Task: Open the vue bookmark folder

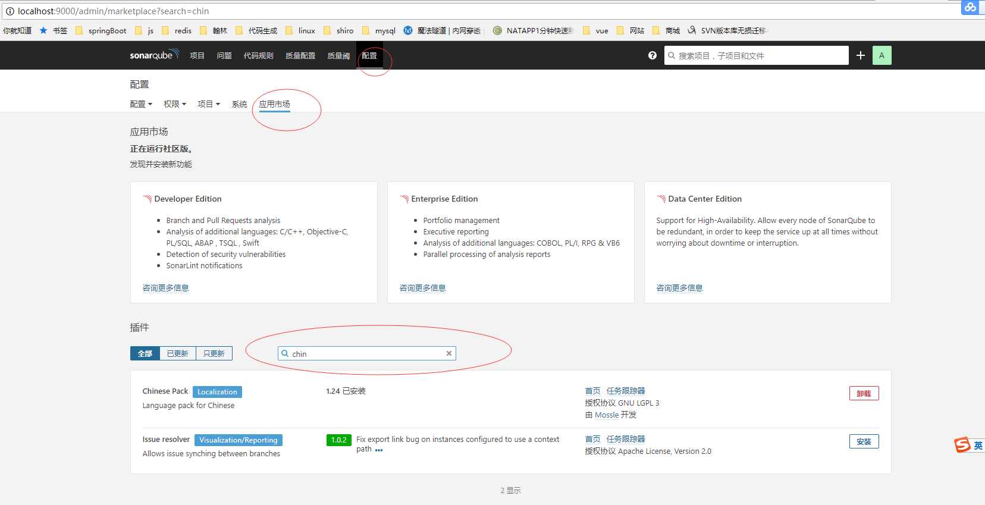Action: pos(595,30)
